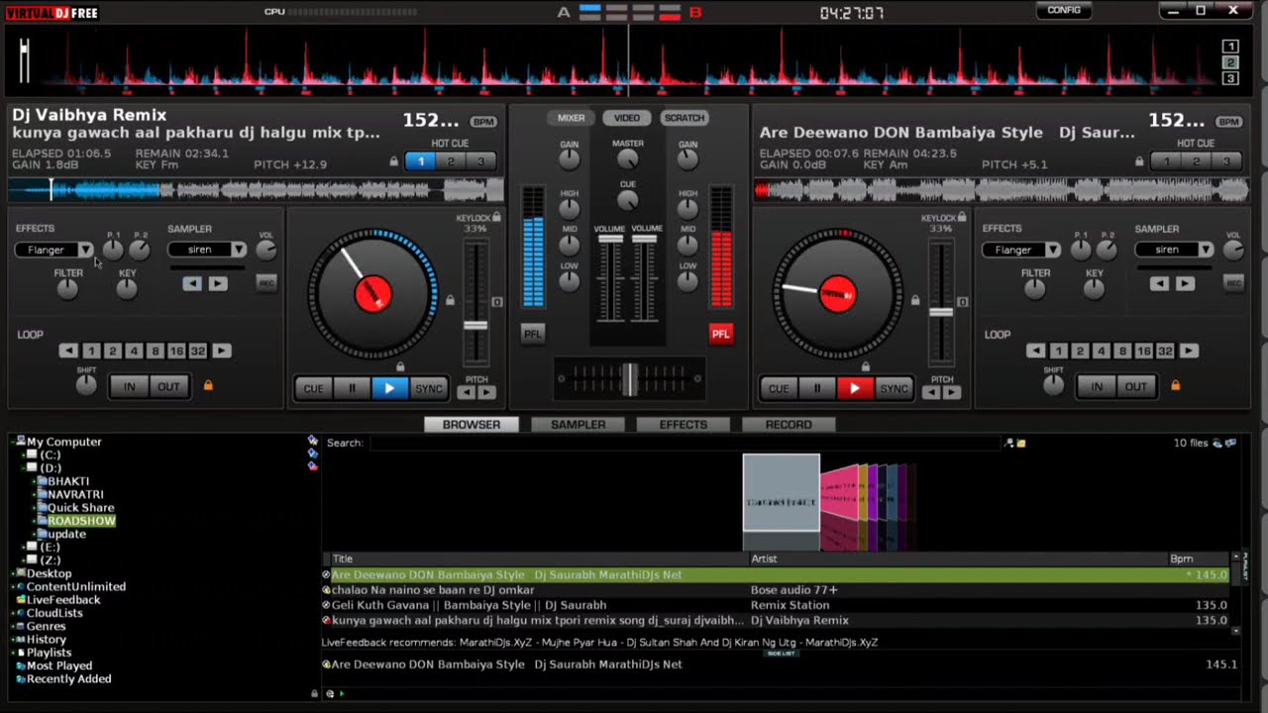Select waveform zoom level 2

(x=1230, y=62)
